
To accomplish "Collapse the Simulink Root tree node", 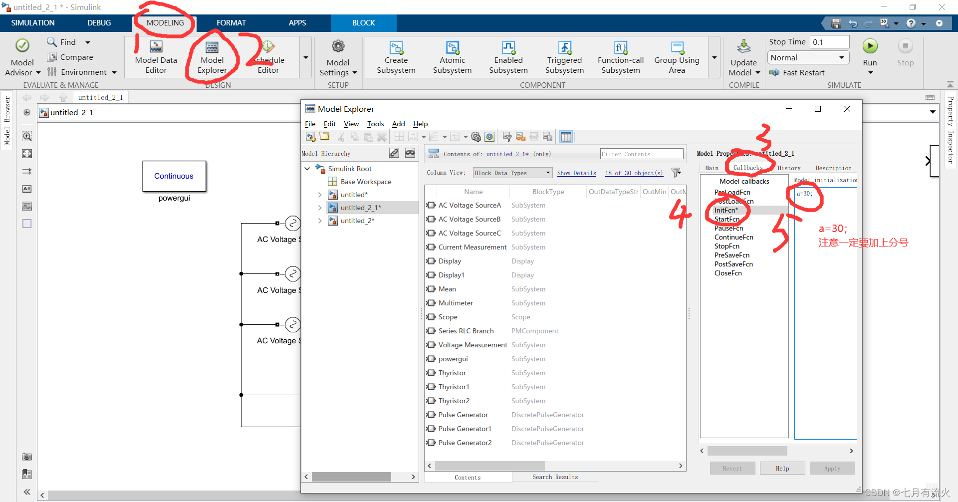I will [307, 169].
